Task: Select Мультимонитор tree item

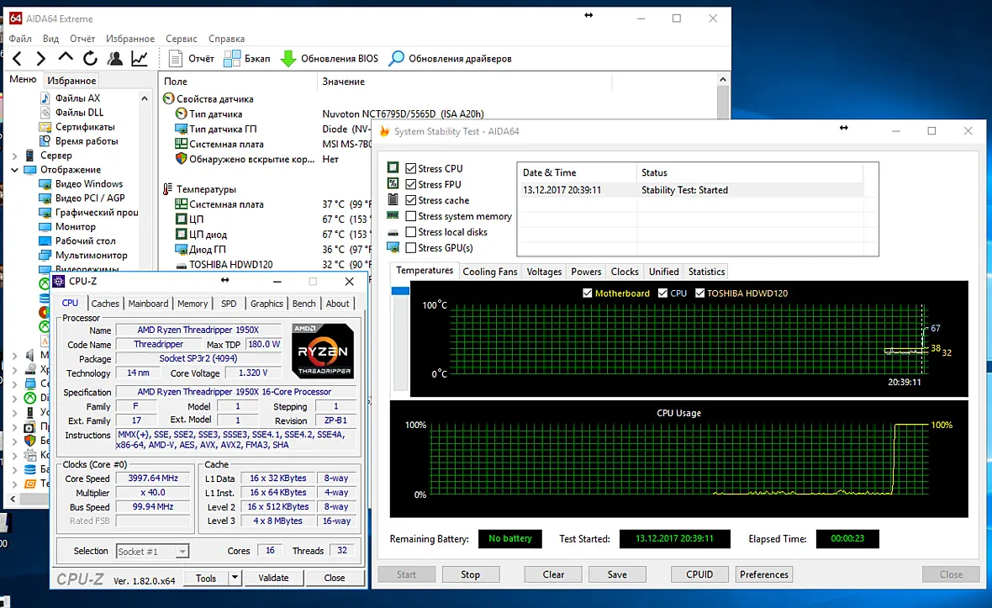Action: (91, 255)
